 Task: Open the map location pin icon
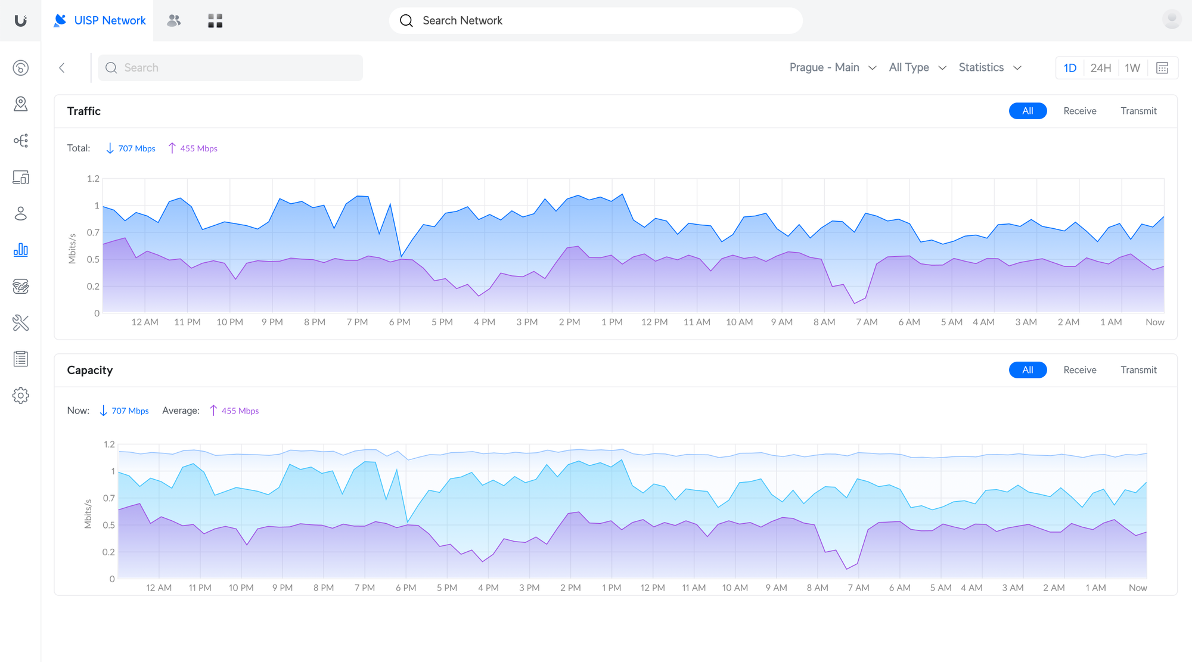[21, 104]
